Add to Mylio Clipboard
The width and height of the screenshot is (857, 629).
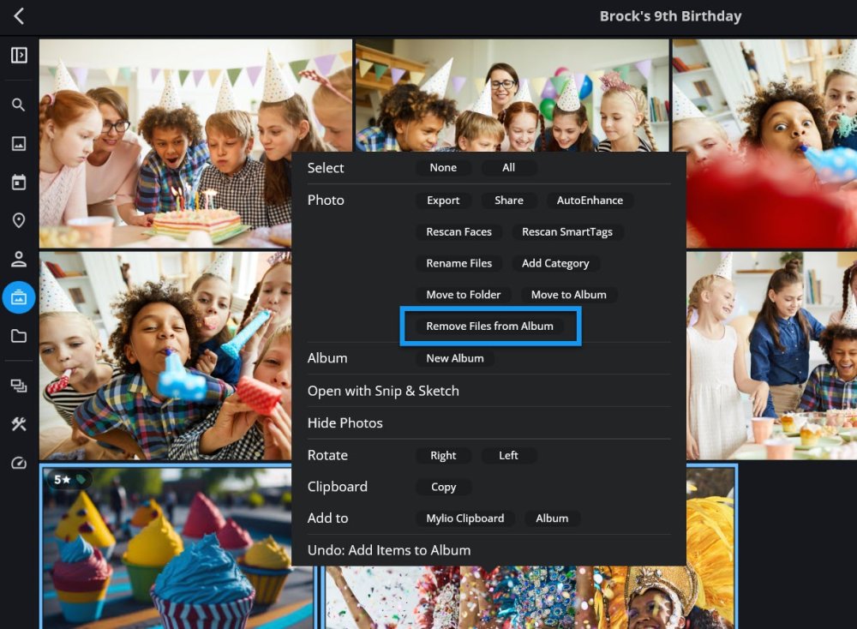pos(464,518)
